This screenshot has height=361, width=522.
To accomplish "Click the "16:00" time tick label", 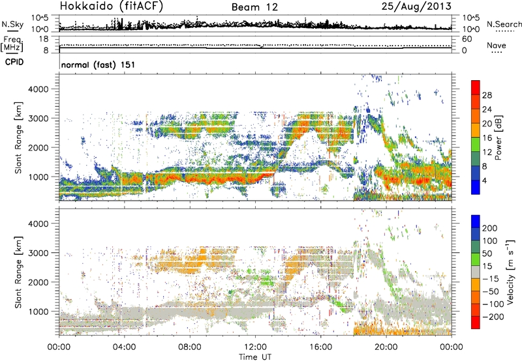I will tap(321, 347).
